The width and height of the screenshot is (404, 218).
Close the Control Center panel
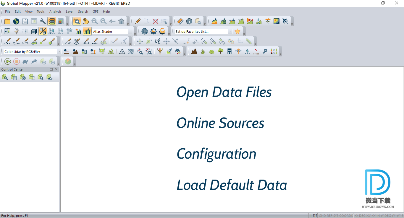click(x=56, y=69)
